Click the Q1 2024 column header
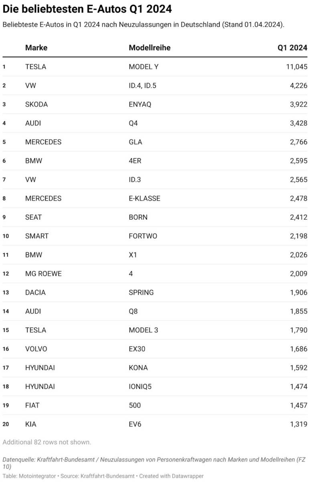The width and height of the screenshot is (310, 482). (x=292, y=48)
